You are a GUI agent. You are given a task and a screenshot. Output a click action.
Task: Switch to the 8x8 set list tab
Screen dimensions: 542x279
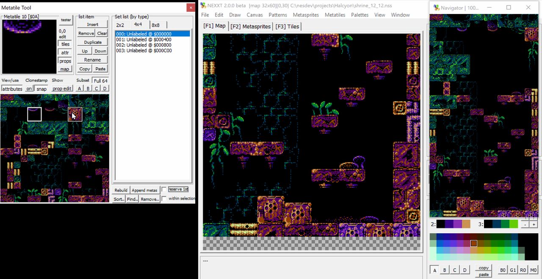tap(156, 25)
